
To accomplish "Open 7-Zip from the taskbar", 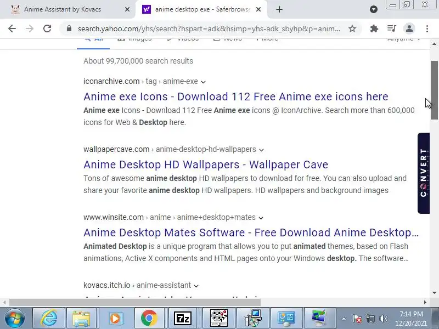I will [x=183, y=318].
